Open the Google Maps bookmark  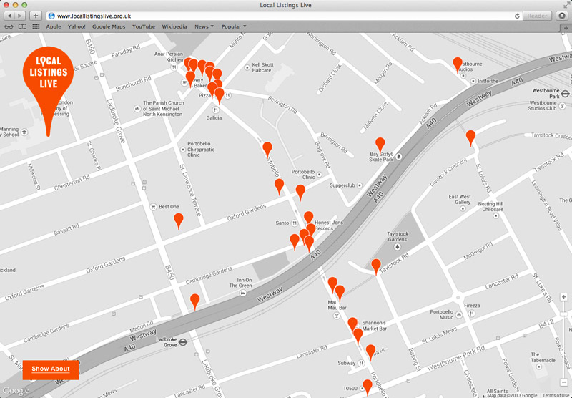coord(109,26)
